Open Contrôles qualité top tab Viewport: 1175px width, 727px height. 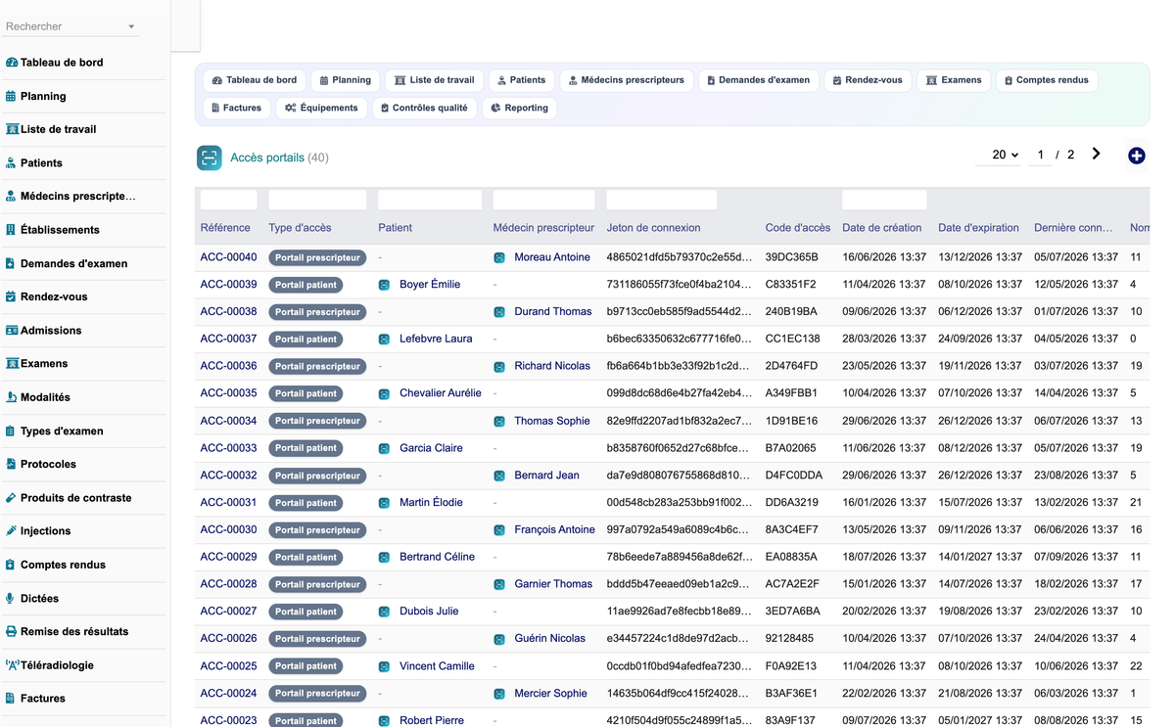point(425,108)
